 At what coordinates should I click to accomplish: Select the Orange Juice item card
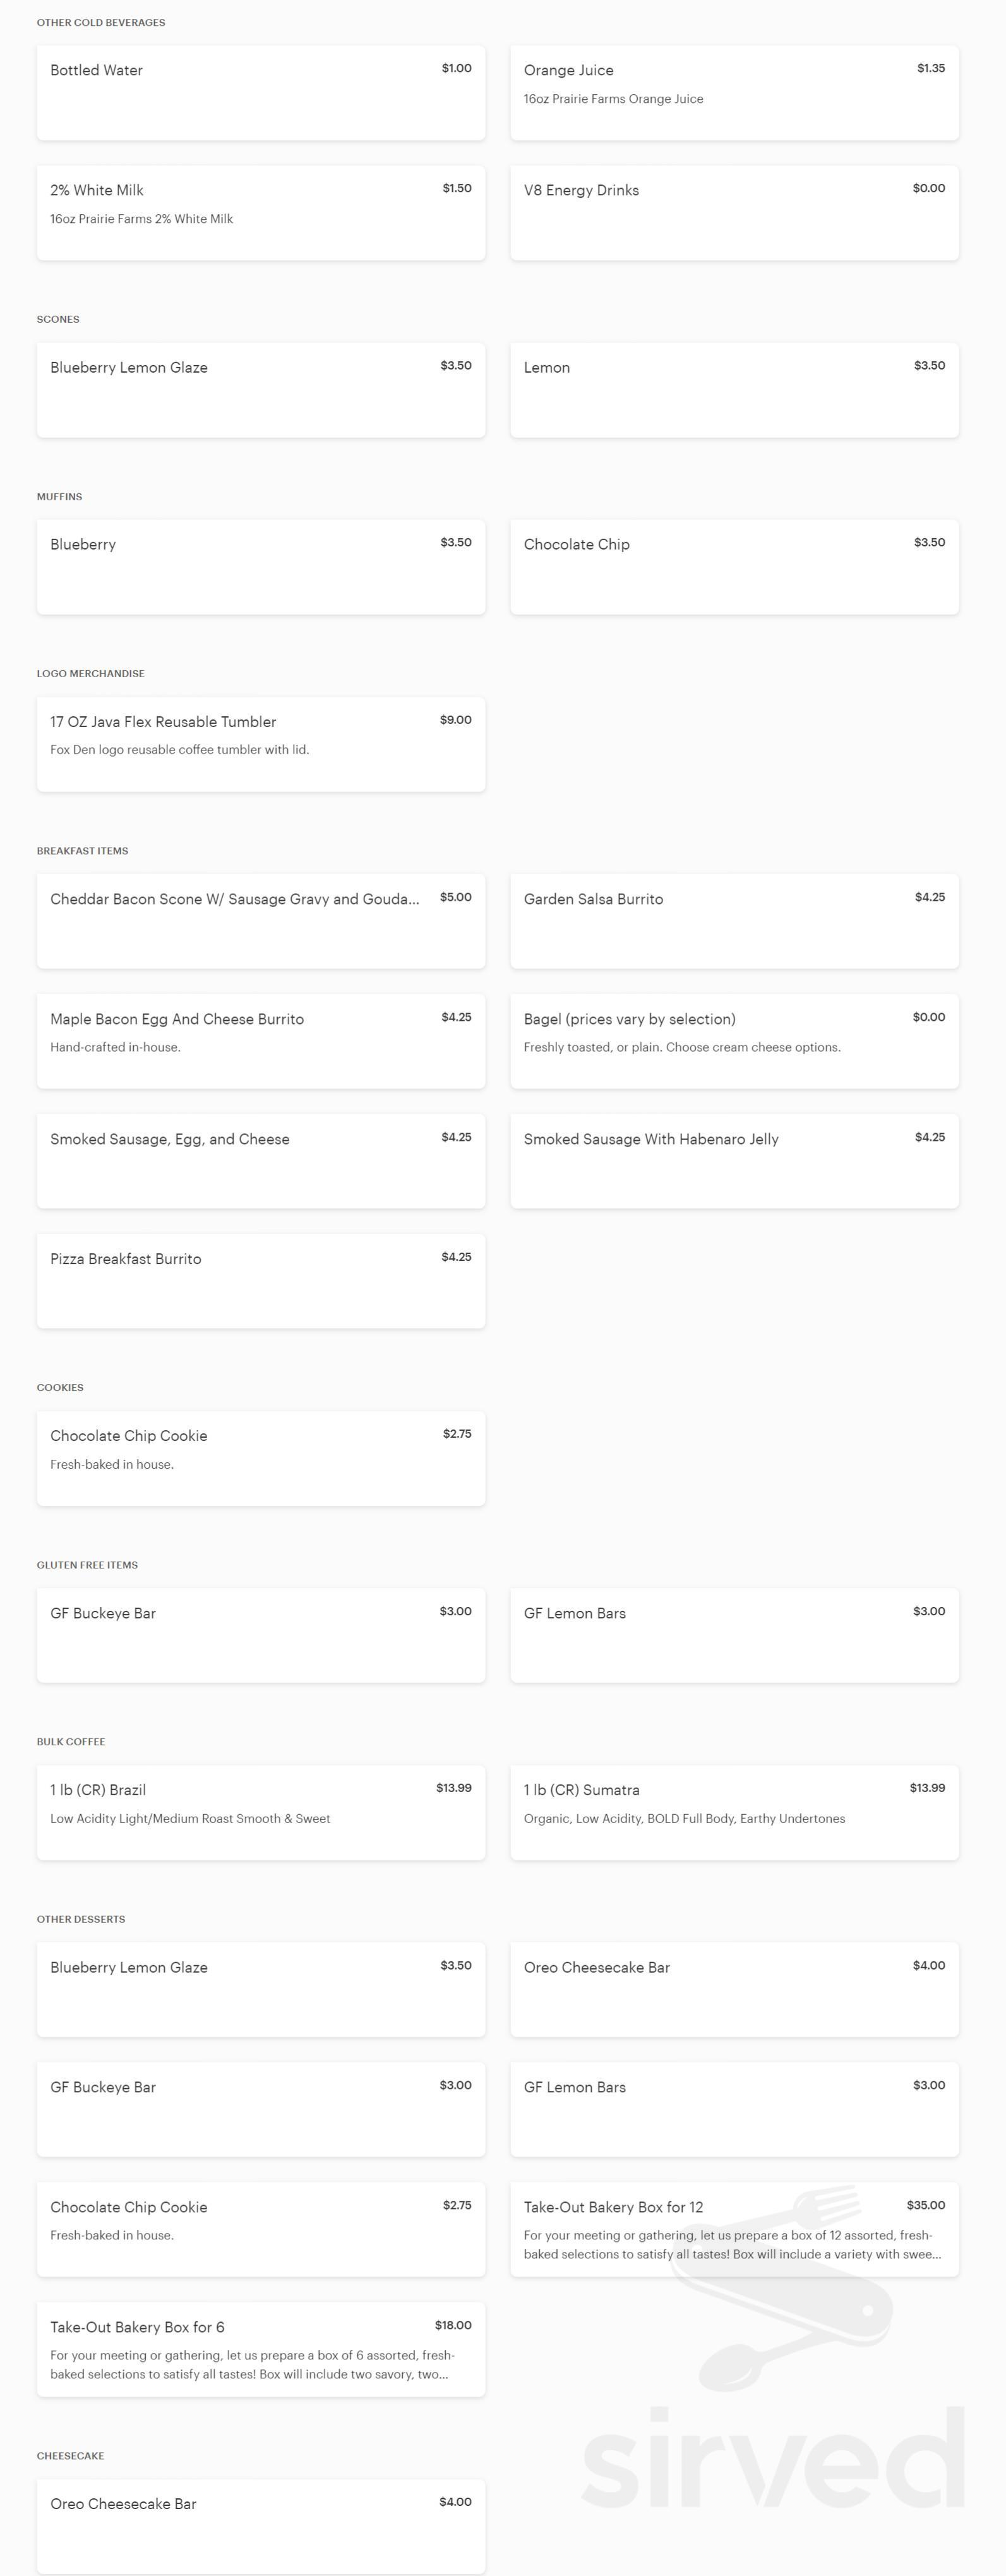(734, 93)
